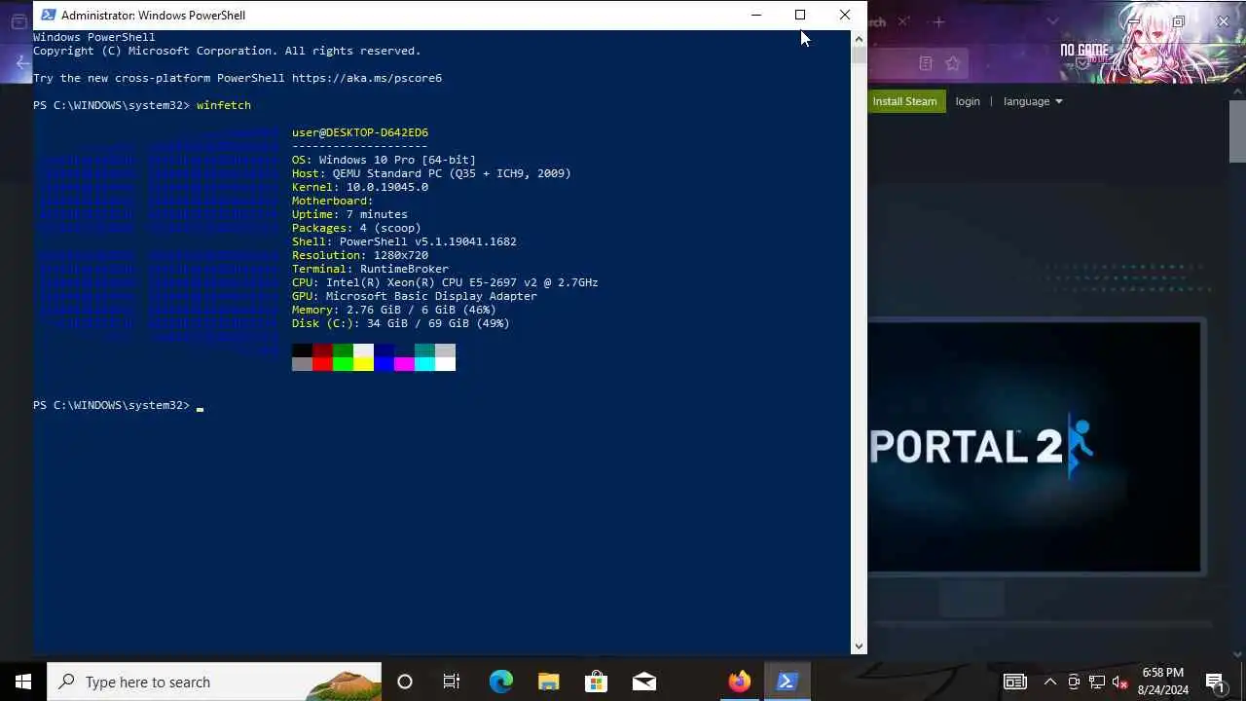Click Install Steam in Firefox
The height and width of the screenshot is (701, 1246).
[905, 101]
